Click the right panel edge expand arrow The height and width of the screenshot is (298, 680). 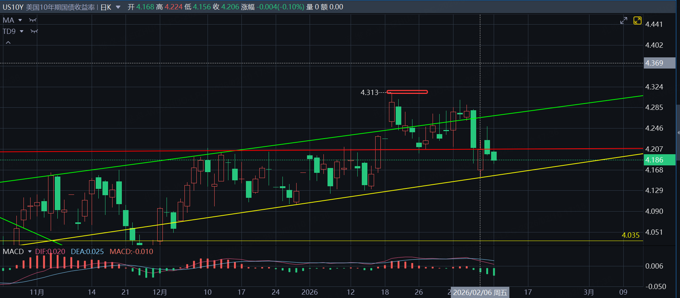(x=678, y=133)
